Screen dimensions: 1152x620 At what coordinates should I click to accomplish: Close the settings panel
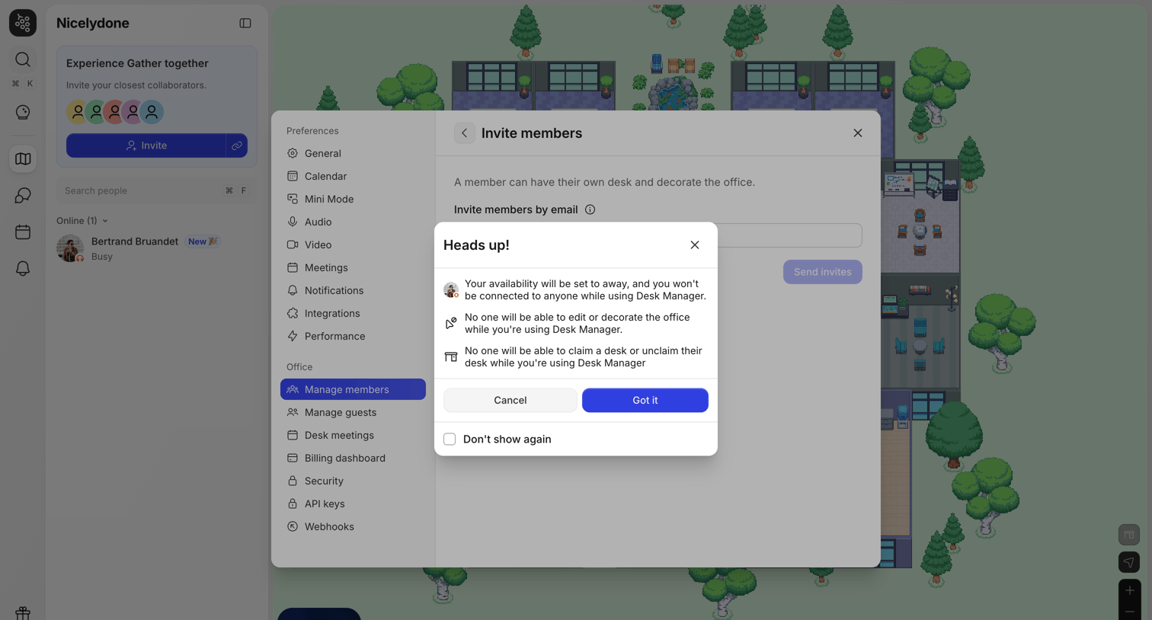coord(858,133)
